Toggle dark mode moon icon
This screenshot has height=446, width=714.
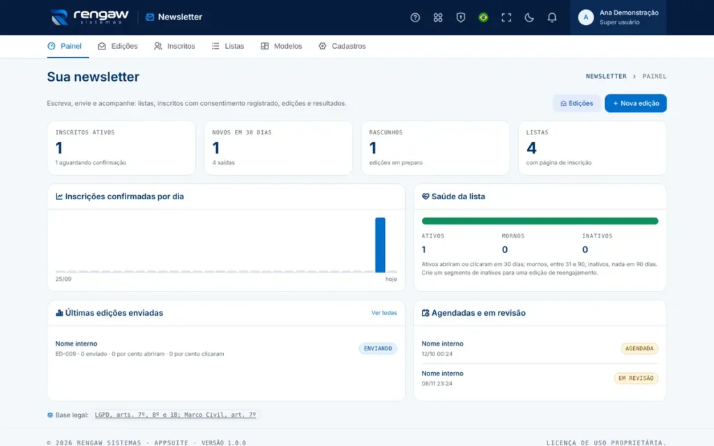point(529,17)
